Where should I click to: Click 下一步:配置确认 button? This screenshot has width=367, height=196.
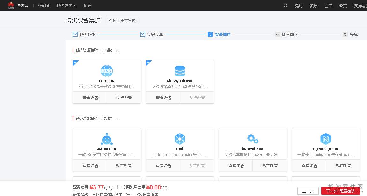pyautogui.click(x=341, y=191)
